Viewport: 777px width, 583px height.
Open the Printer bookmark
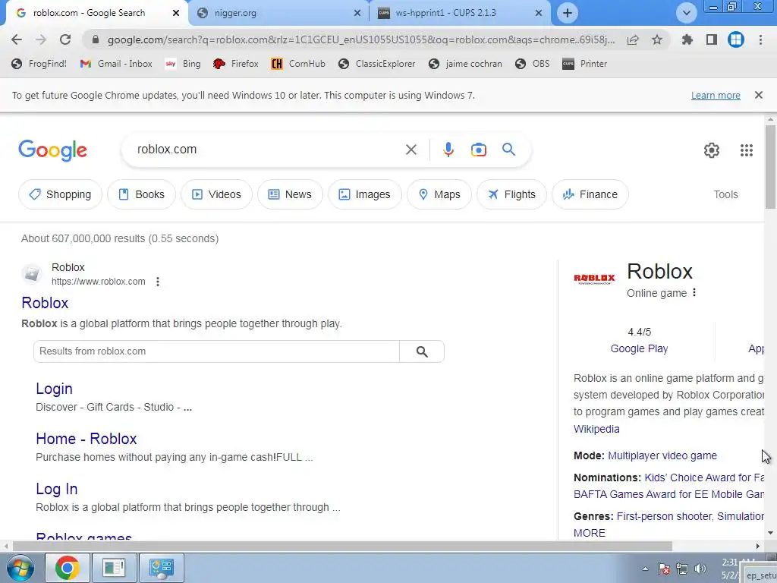585,64
